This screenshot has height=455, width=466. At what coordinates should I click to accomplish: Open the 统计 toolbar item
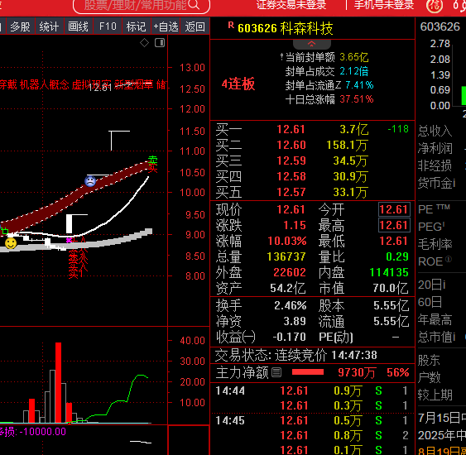point(49,26)
